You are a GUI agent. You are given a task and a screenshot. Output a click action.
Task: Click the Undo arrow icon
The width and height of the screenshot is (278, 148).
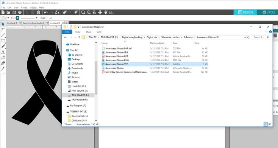46,12
